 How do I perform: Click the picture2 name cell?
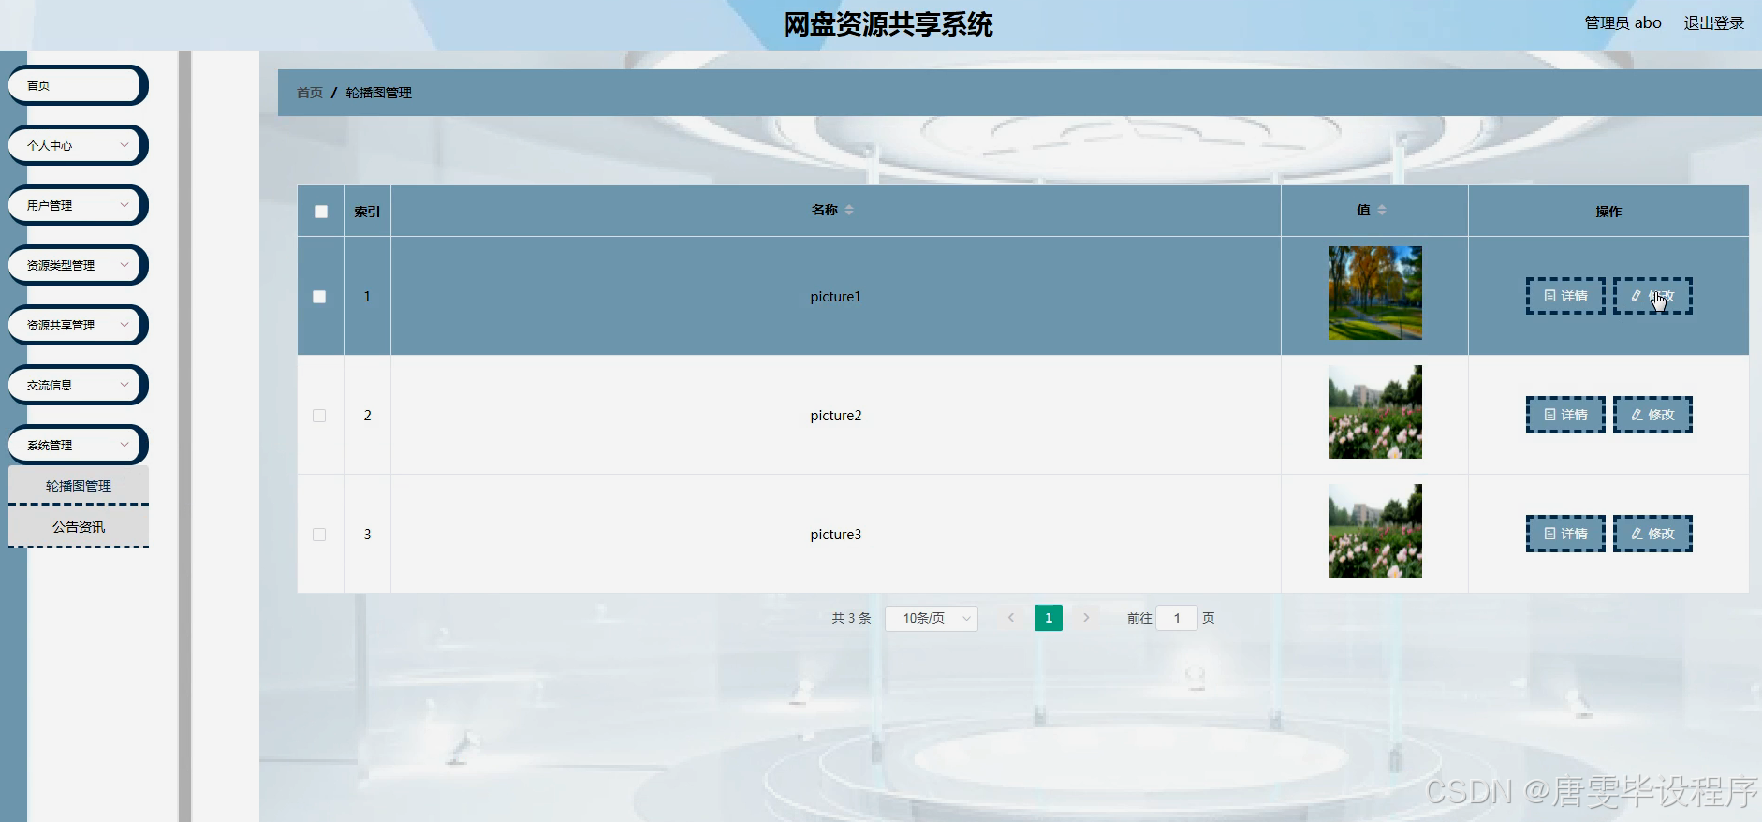[836, 416]
